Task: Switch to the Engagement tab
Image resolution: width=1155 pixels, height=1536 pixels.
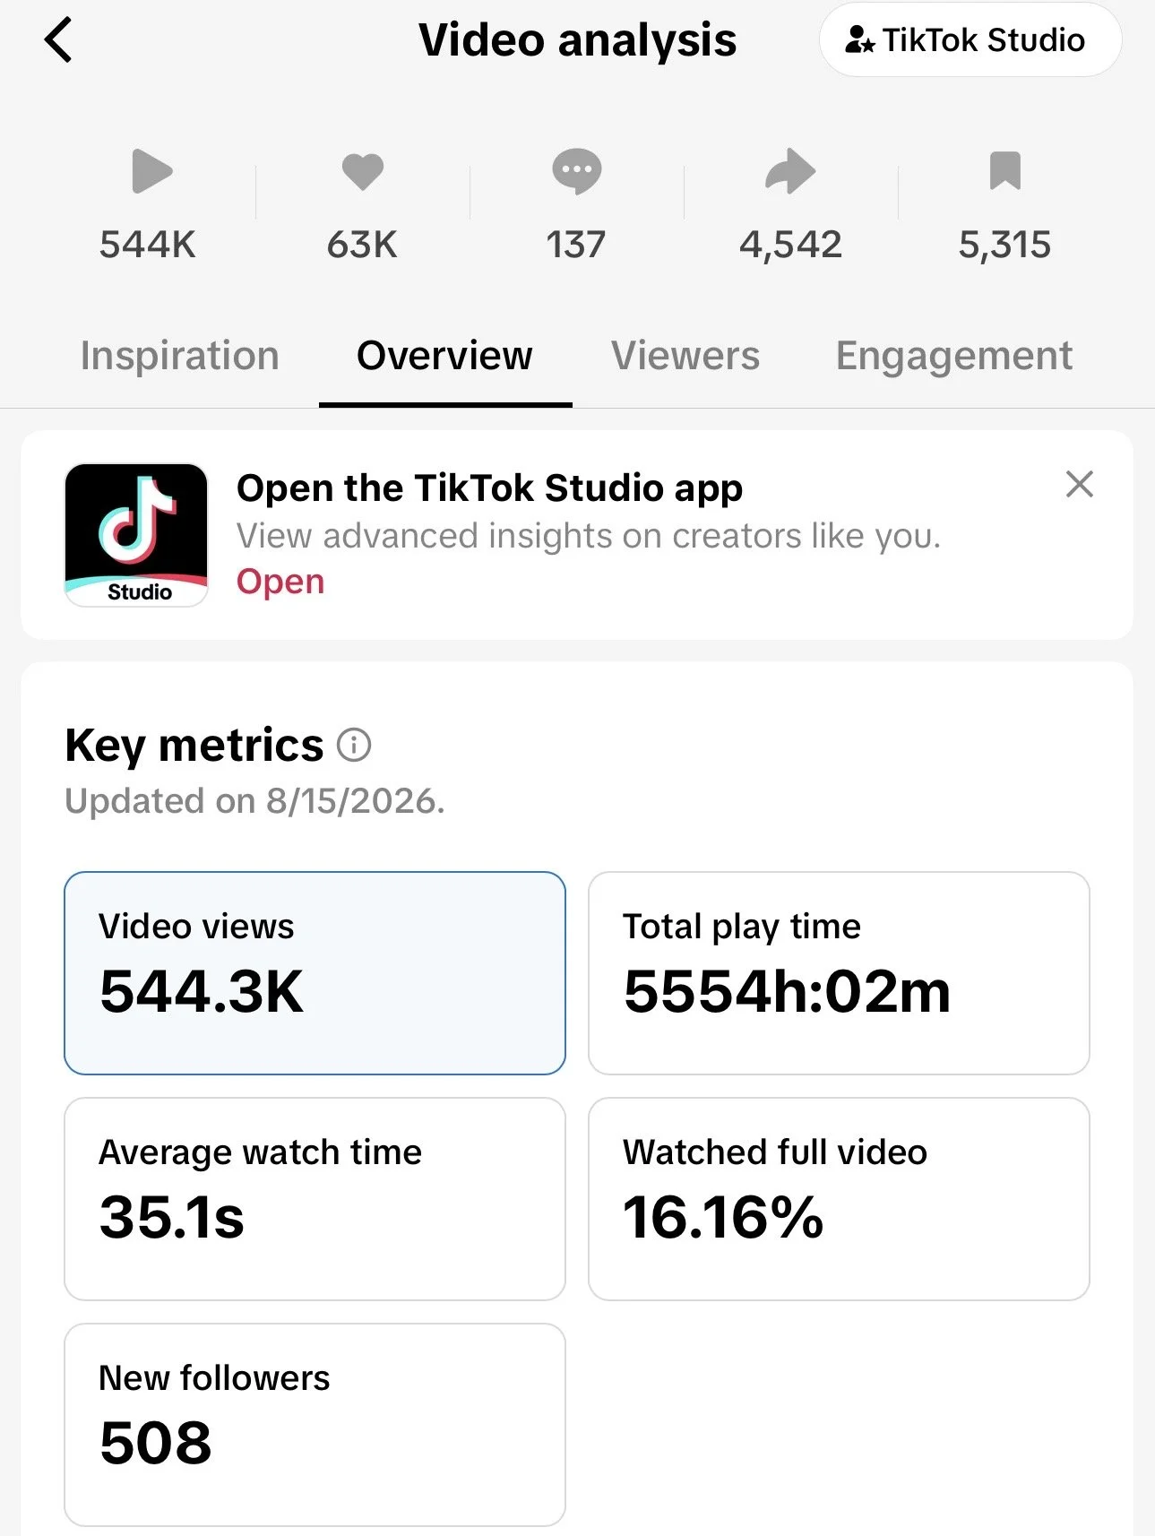Action: 954,356
